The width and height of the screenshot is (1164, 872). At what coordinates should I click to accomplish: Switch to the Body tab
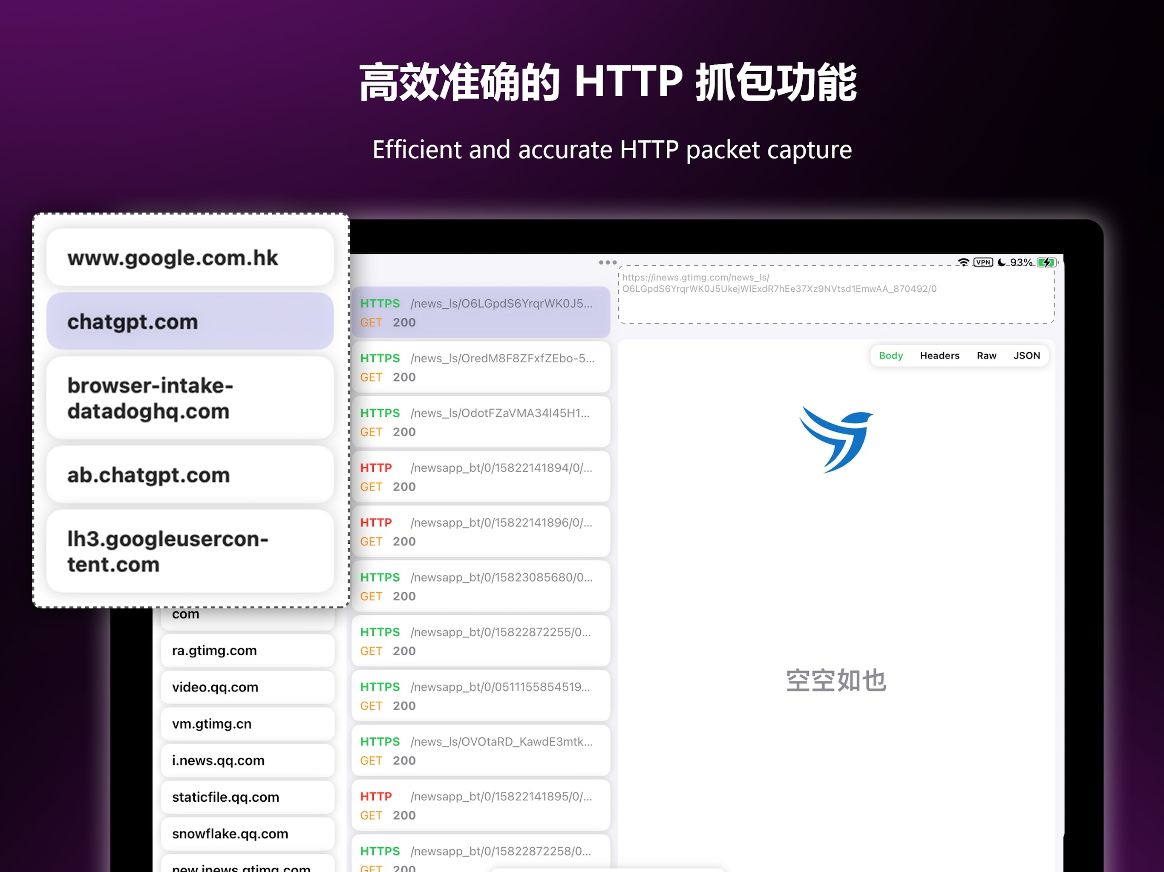[890, 356]
